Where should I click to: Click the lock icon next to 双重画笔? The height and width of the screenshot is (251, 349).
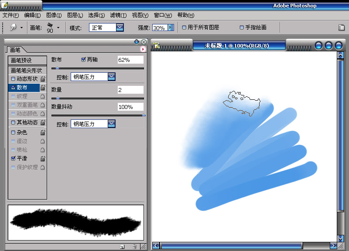(x=42, y=105)
